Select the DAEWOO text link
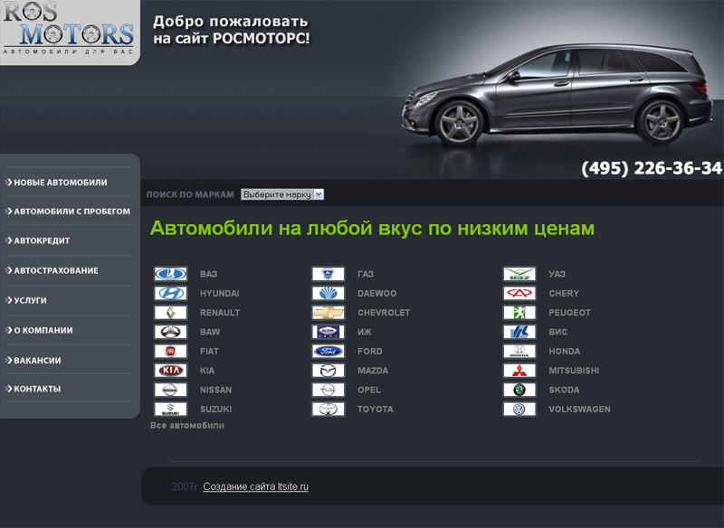Screen dimensions: 724x528 pyautogui.click(x=377, y=293)
